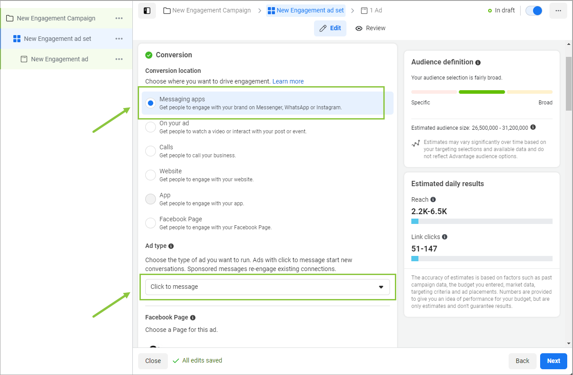Toggle the ad set on/off switch
This screenshot has height=375, width=573.
click(x=534, y=11)
